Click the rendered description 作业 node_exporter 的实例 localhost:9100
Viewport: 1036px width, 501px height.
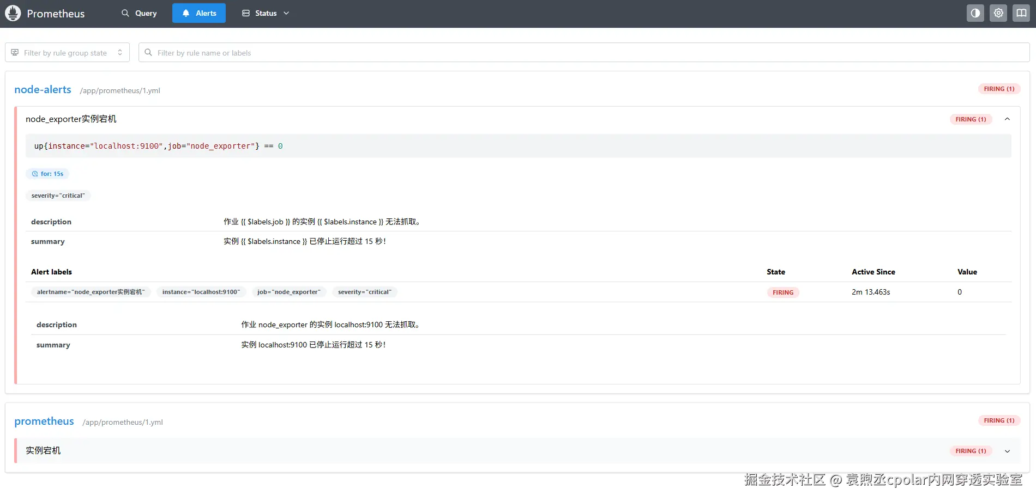coord(331,325)
